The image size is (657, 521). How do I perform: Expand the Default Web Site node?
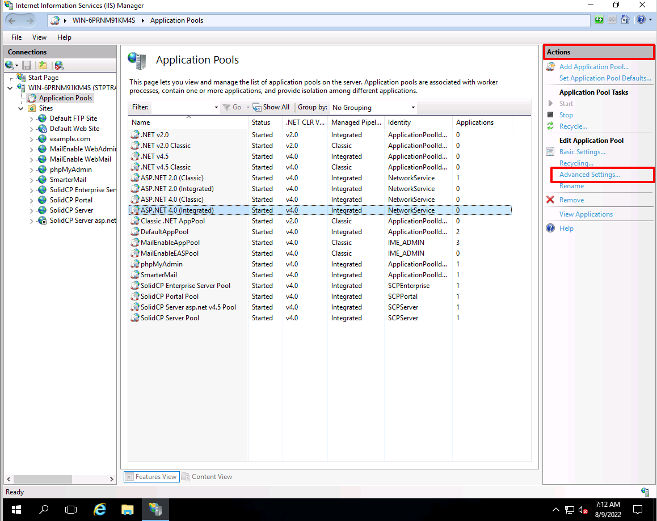click(x=31, y=129)
